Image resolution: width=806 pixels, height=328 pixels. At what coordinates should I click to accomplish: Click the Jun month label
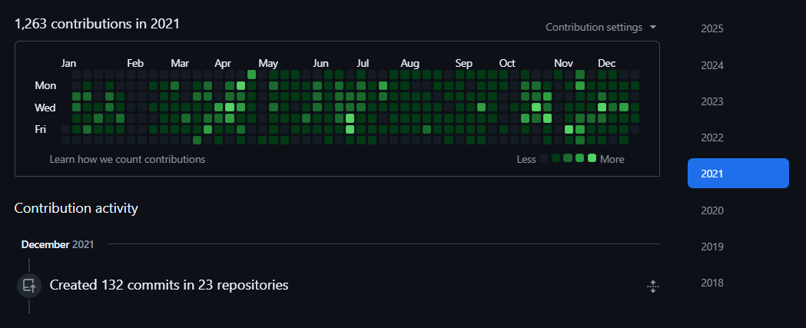320,63
